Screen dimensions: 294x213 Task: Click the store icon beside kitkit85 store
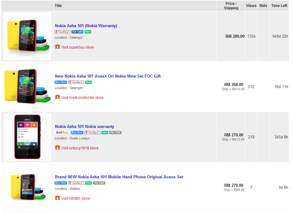pyautogui.click(x=57, y=198)
